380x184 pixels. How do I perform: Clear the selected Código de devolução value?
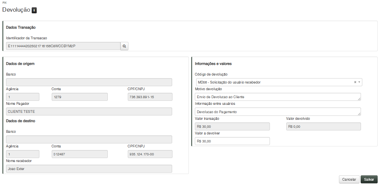(x=355, y=82)
